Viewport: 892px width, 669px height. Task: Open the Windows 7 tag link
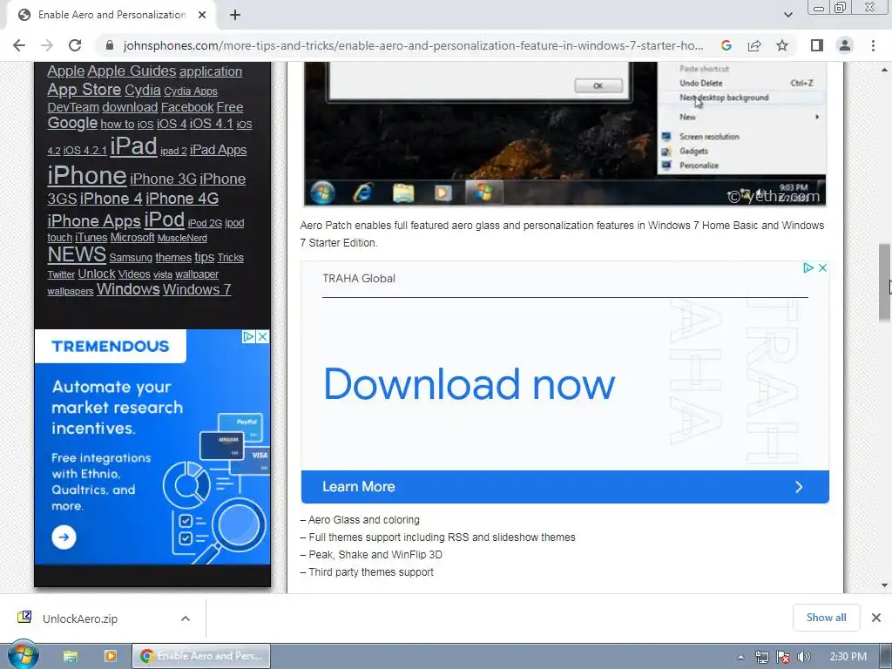pos(197,289)
